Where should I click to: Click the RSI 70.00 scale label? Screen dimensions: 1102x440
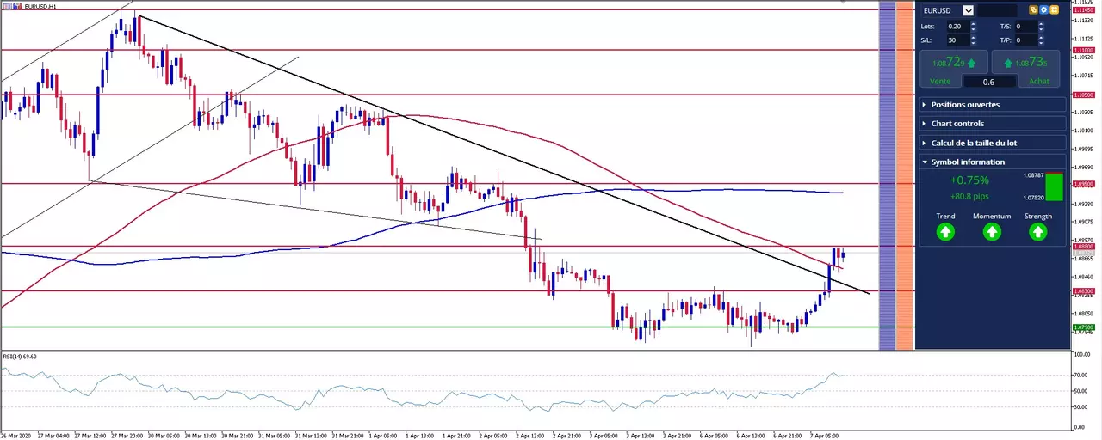1081,376
